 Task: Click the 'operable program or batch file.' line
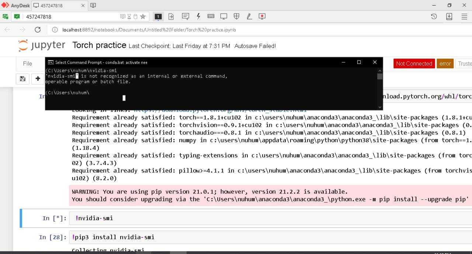pos(88,81)
